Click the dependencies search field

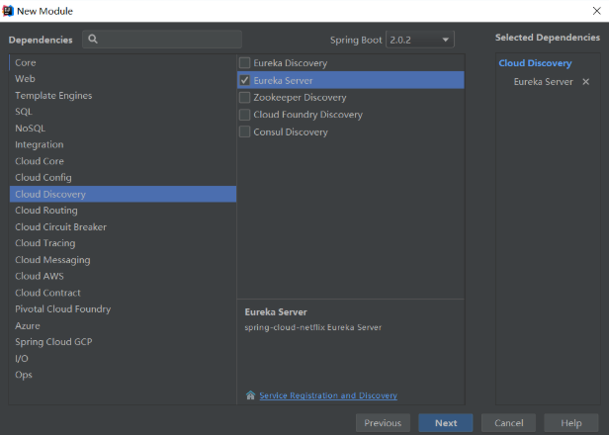pos(168,40)
